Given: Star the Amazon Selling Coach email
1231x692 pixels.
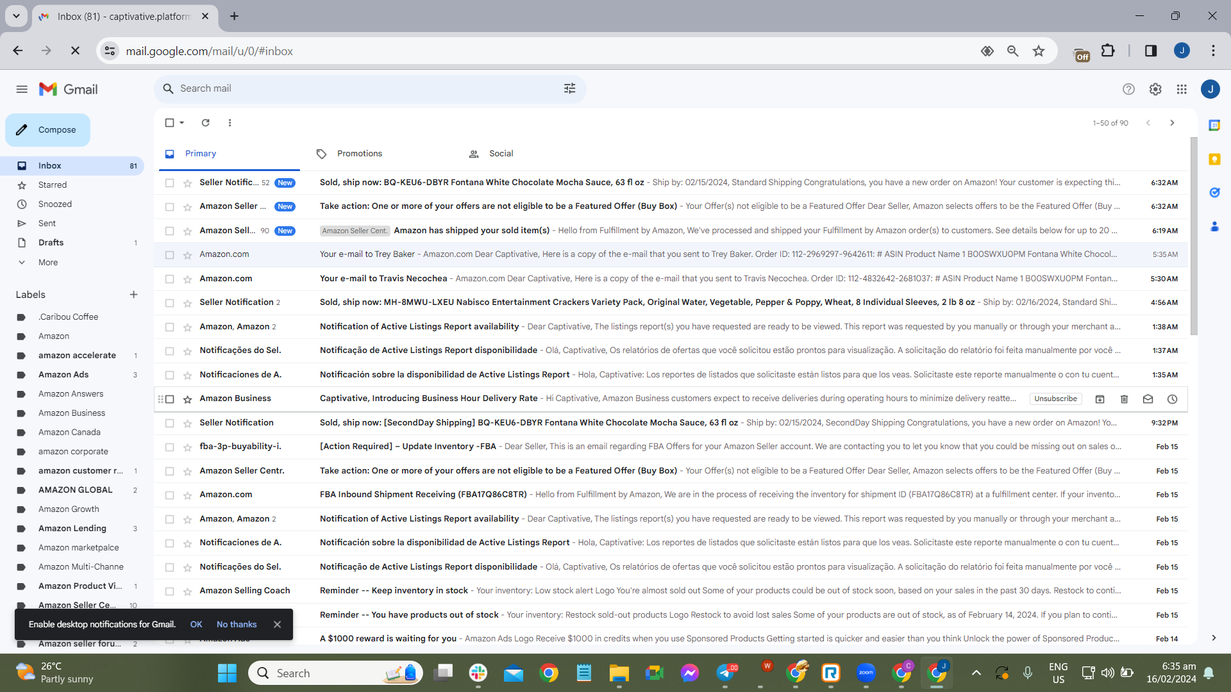Looking at the screenshot, I should click(x=187, y=591).
